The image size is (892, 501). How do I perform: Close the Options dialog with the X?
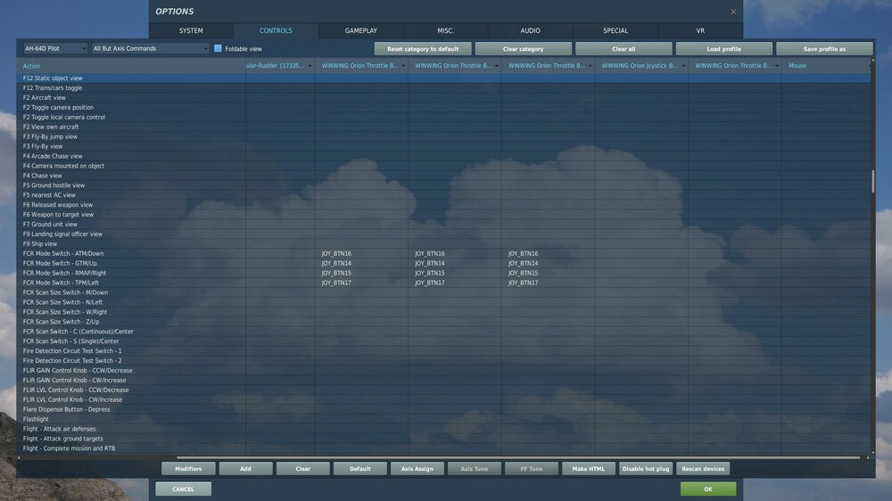pyautogui.click(x=733, y=12)
